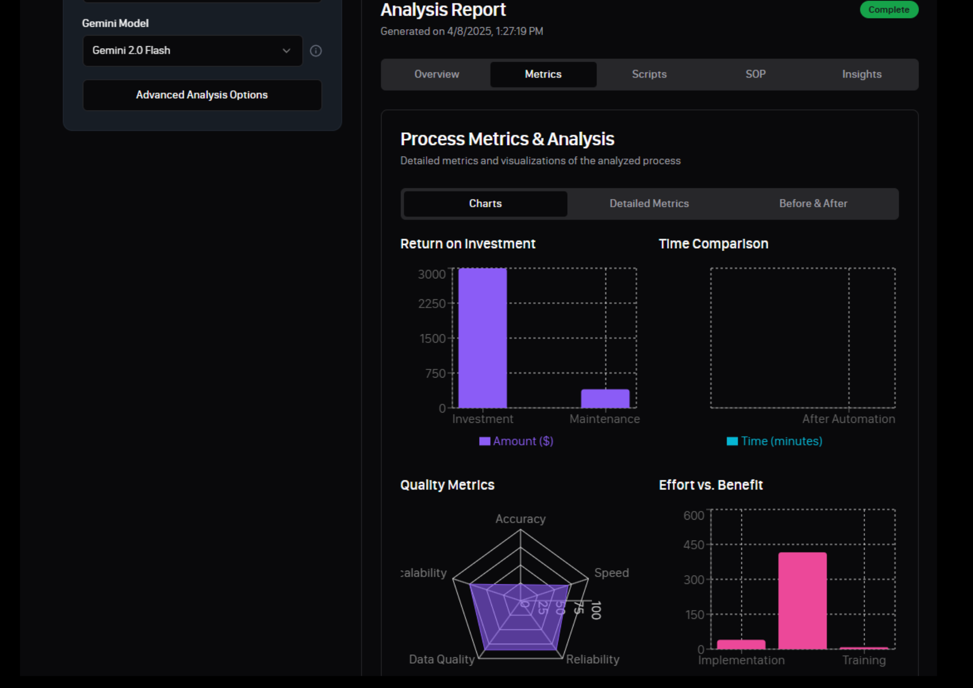This screenshot has height=688, width=973.
Task: Open the Scripts tab
Action: 649,74
